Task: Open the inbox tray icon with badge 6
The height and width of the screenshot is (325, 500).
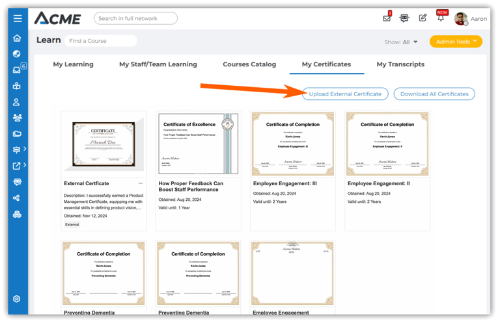Action: [17, 70]
